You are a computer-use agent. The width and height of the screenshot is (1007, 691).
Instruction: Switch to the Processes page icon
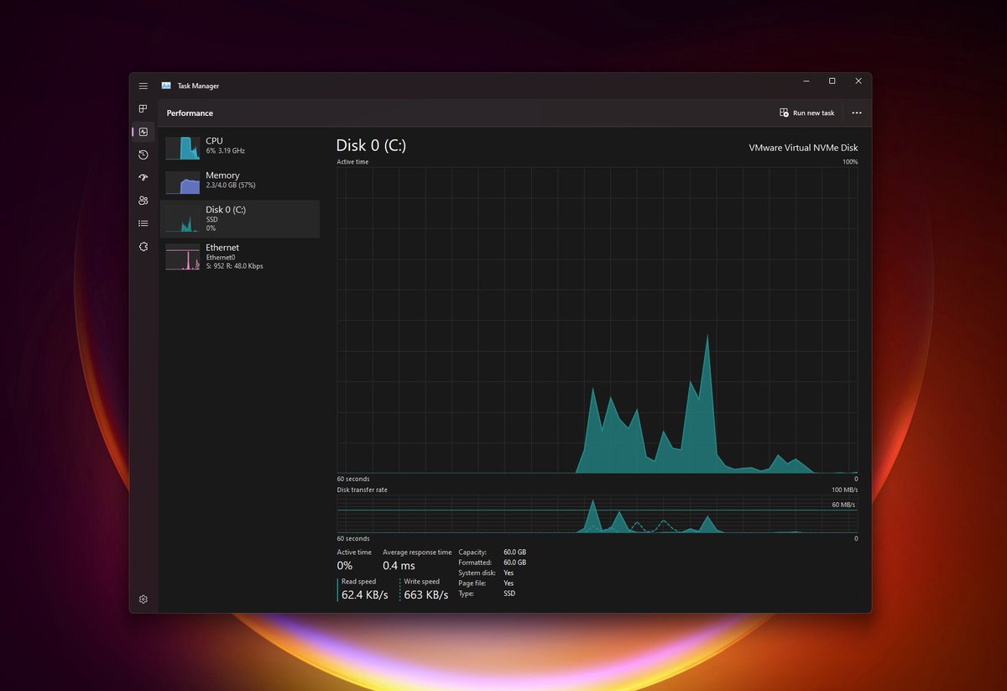coord(143,109)
